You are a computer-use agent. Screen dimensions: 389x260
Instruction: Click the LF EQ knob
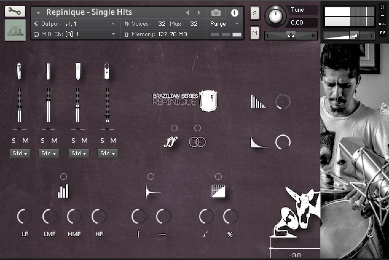(25, 217)
